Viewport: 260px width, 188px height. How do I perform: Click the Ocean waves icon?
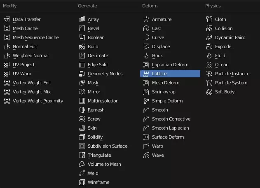(x=209, y=65)
